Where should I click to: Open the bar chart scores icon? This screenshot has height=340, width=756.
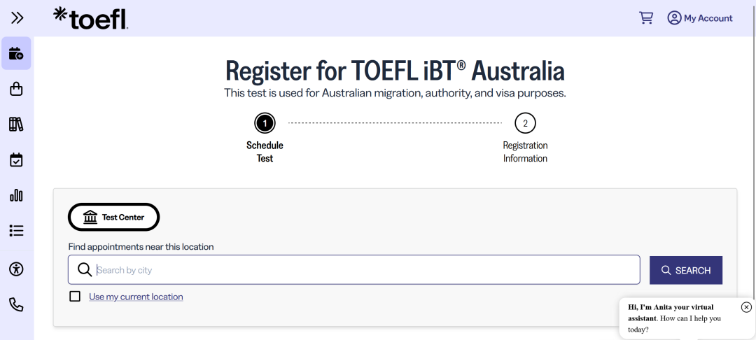click(x=16, y=195)
